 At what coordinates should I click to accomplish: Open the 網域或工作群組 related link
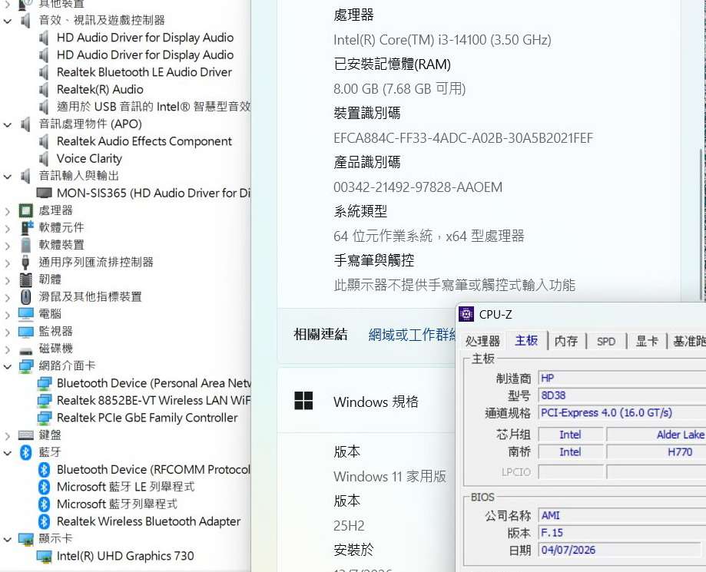(x=412, y=335)
